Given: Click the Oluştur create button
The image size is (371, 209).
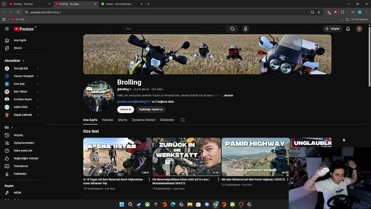Looking at the screenshot, I should point(332,29).
